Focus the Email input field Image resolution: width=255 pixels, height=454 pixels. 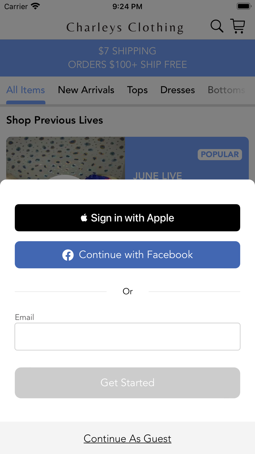[x=127, y=337]
